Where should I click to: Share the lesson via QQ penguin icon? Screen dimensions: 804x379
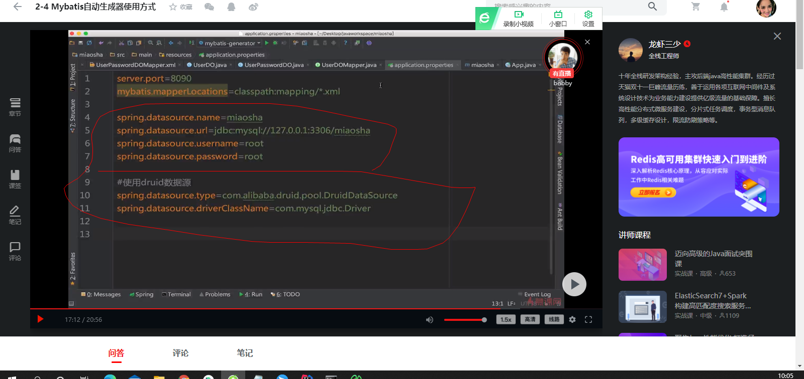[x=231, y=7]
